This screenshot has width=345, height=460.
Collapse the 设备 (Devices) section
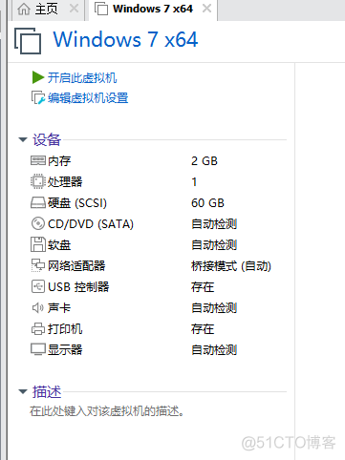(23, 139)
